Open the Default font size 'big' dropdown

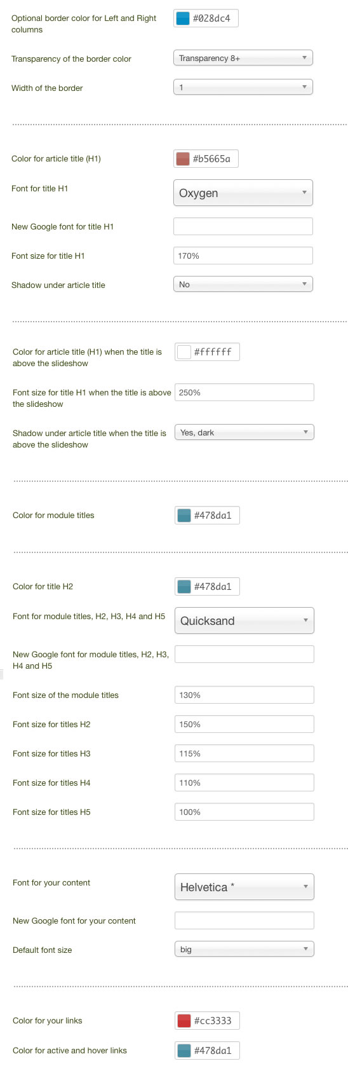[244, 949]
